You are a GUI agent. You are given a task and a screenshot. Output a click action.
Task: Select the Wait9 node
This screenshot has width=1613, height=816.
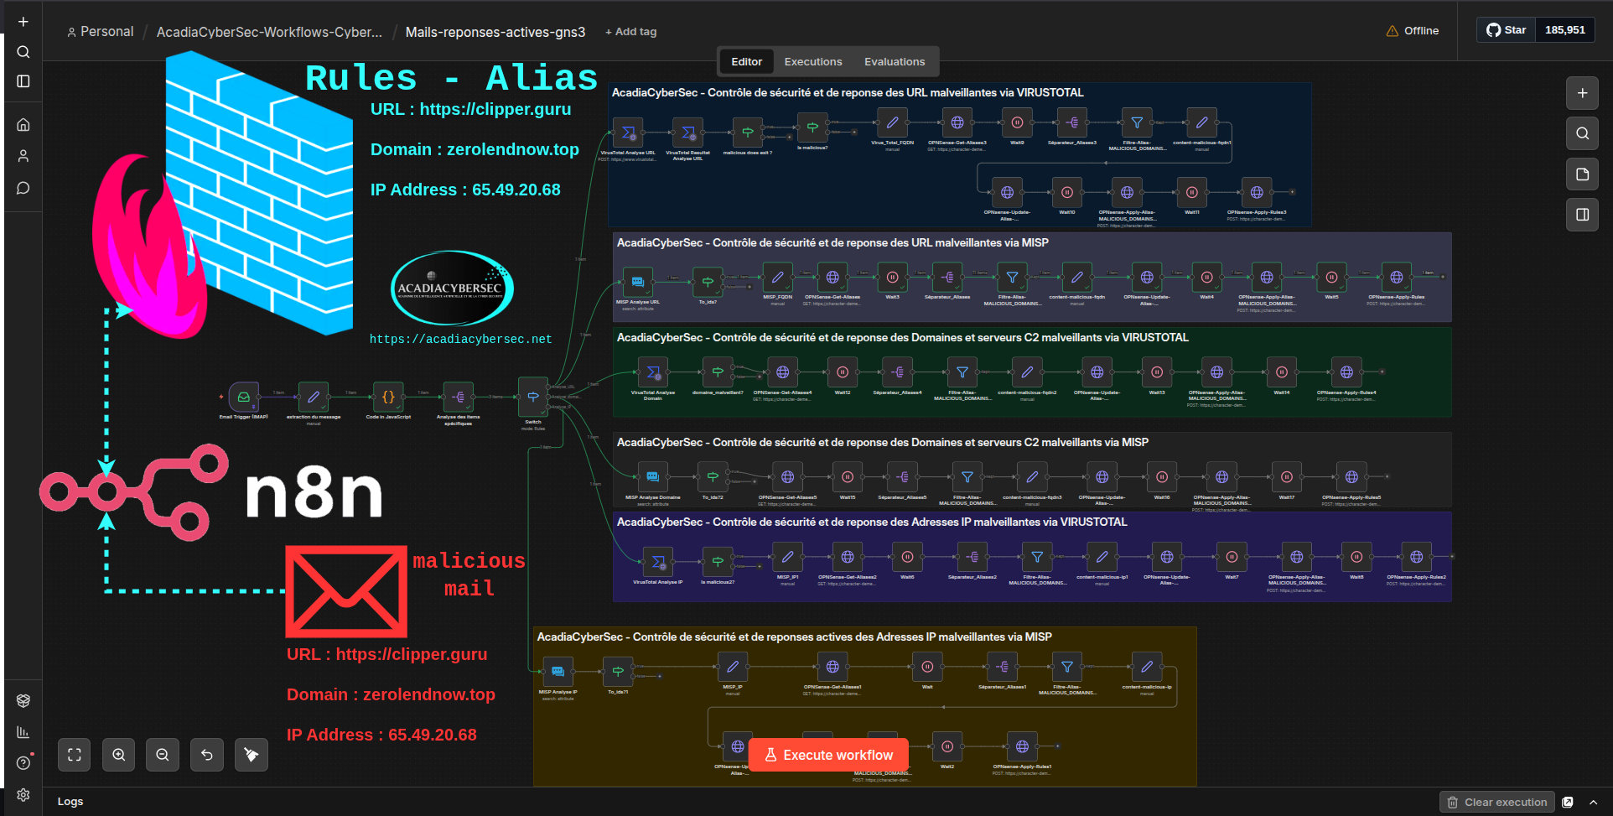pyautogui.click(x=1017, y=122)
